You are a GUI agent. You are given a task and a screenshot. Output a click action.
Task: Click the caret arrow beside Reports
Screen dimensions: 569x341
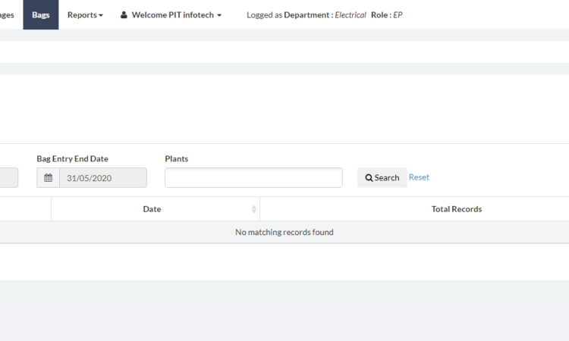[x=101, y=15]
